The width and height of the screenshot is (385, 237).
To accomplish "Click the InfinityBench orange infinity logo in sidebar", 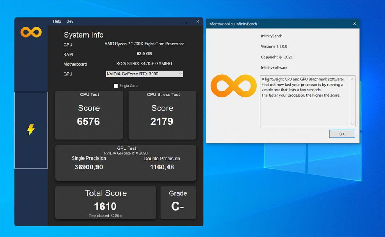I will click(31, 32).
